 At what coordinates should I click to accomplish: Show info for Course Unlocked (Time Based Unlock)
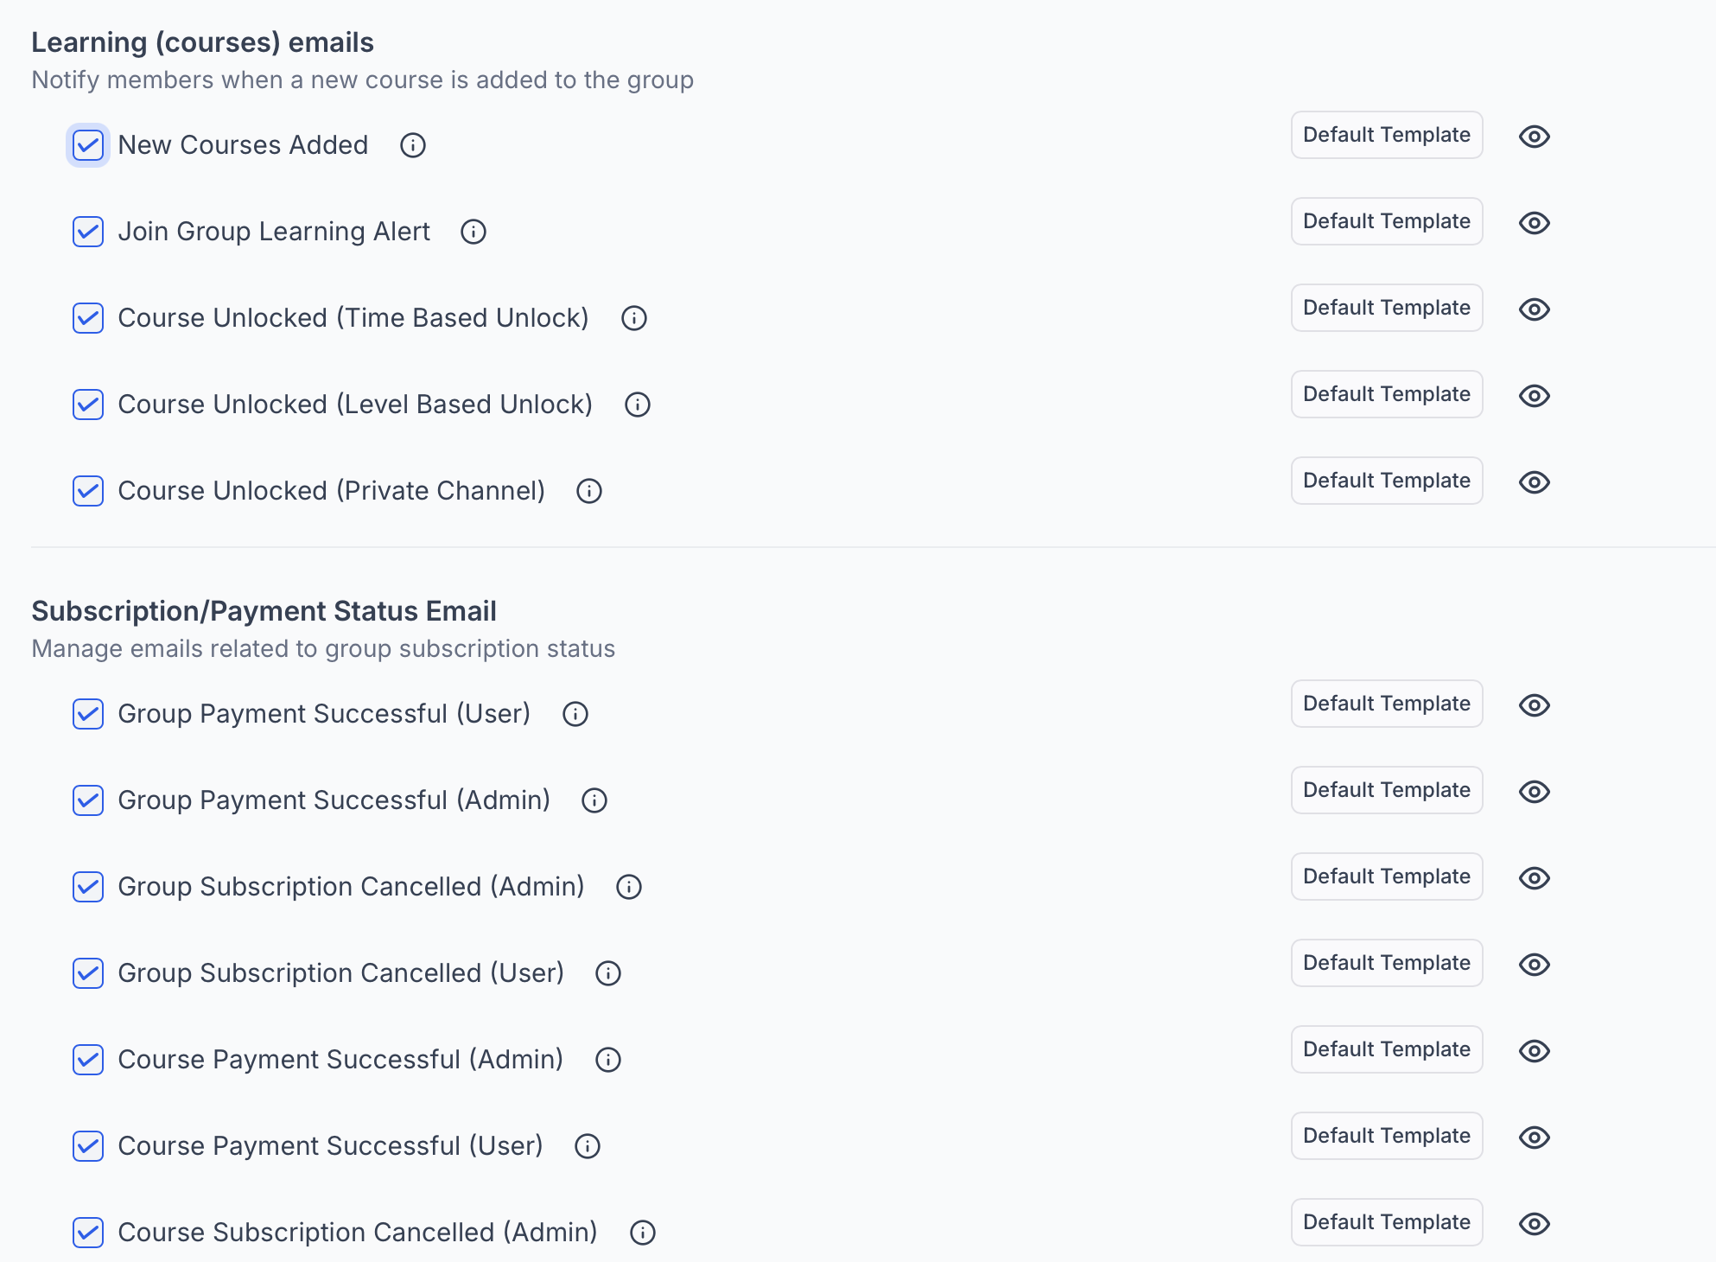tap(634, 318)
